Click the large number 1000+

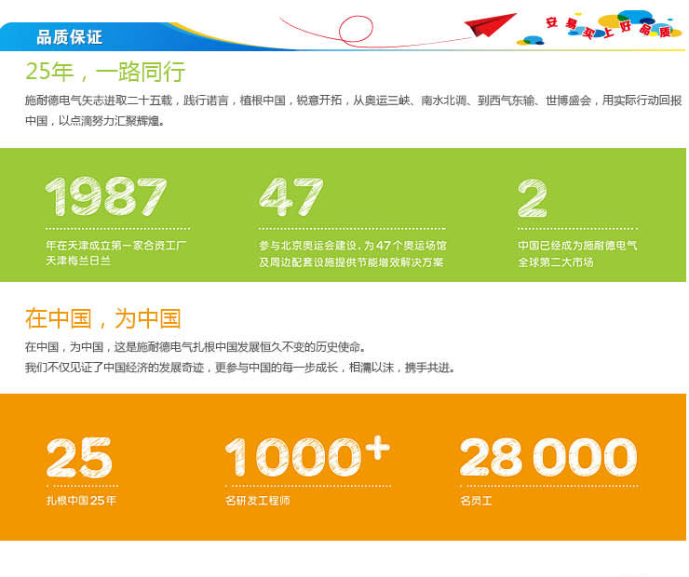pyautogui.click(x=307, y=457)
